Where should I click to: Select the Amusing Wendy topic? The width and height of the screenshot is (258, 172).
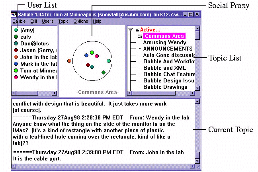(x=164, y=43)
